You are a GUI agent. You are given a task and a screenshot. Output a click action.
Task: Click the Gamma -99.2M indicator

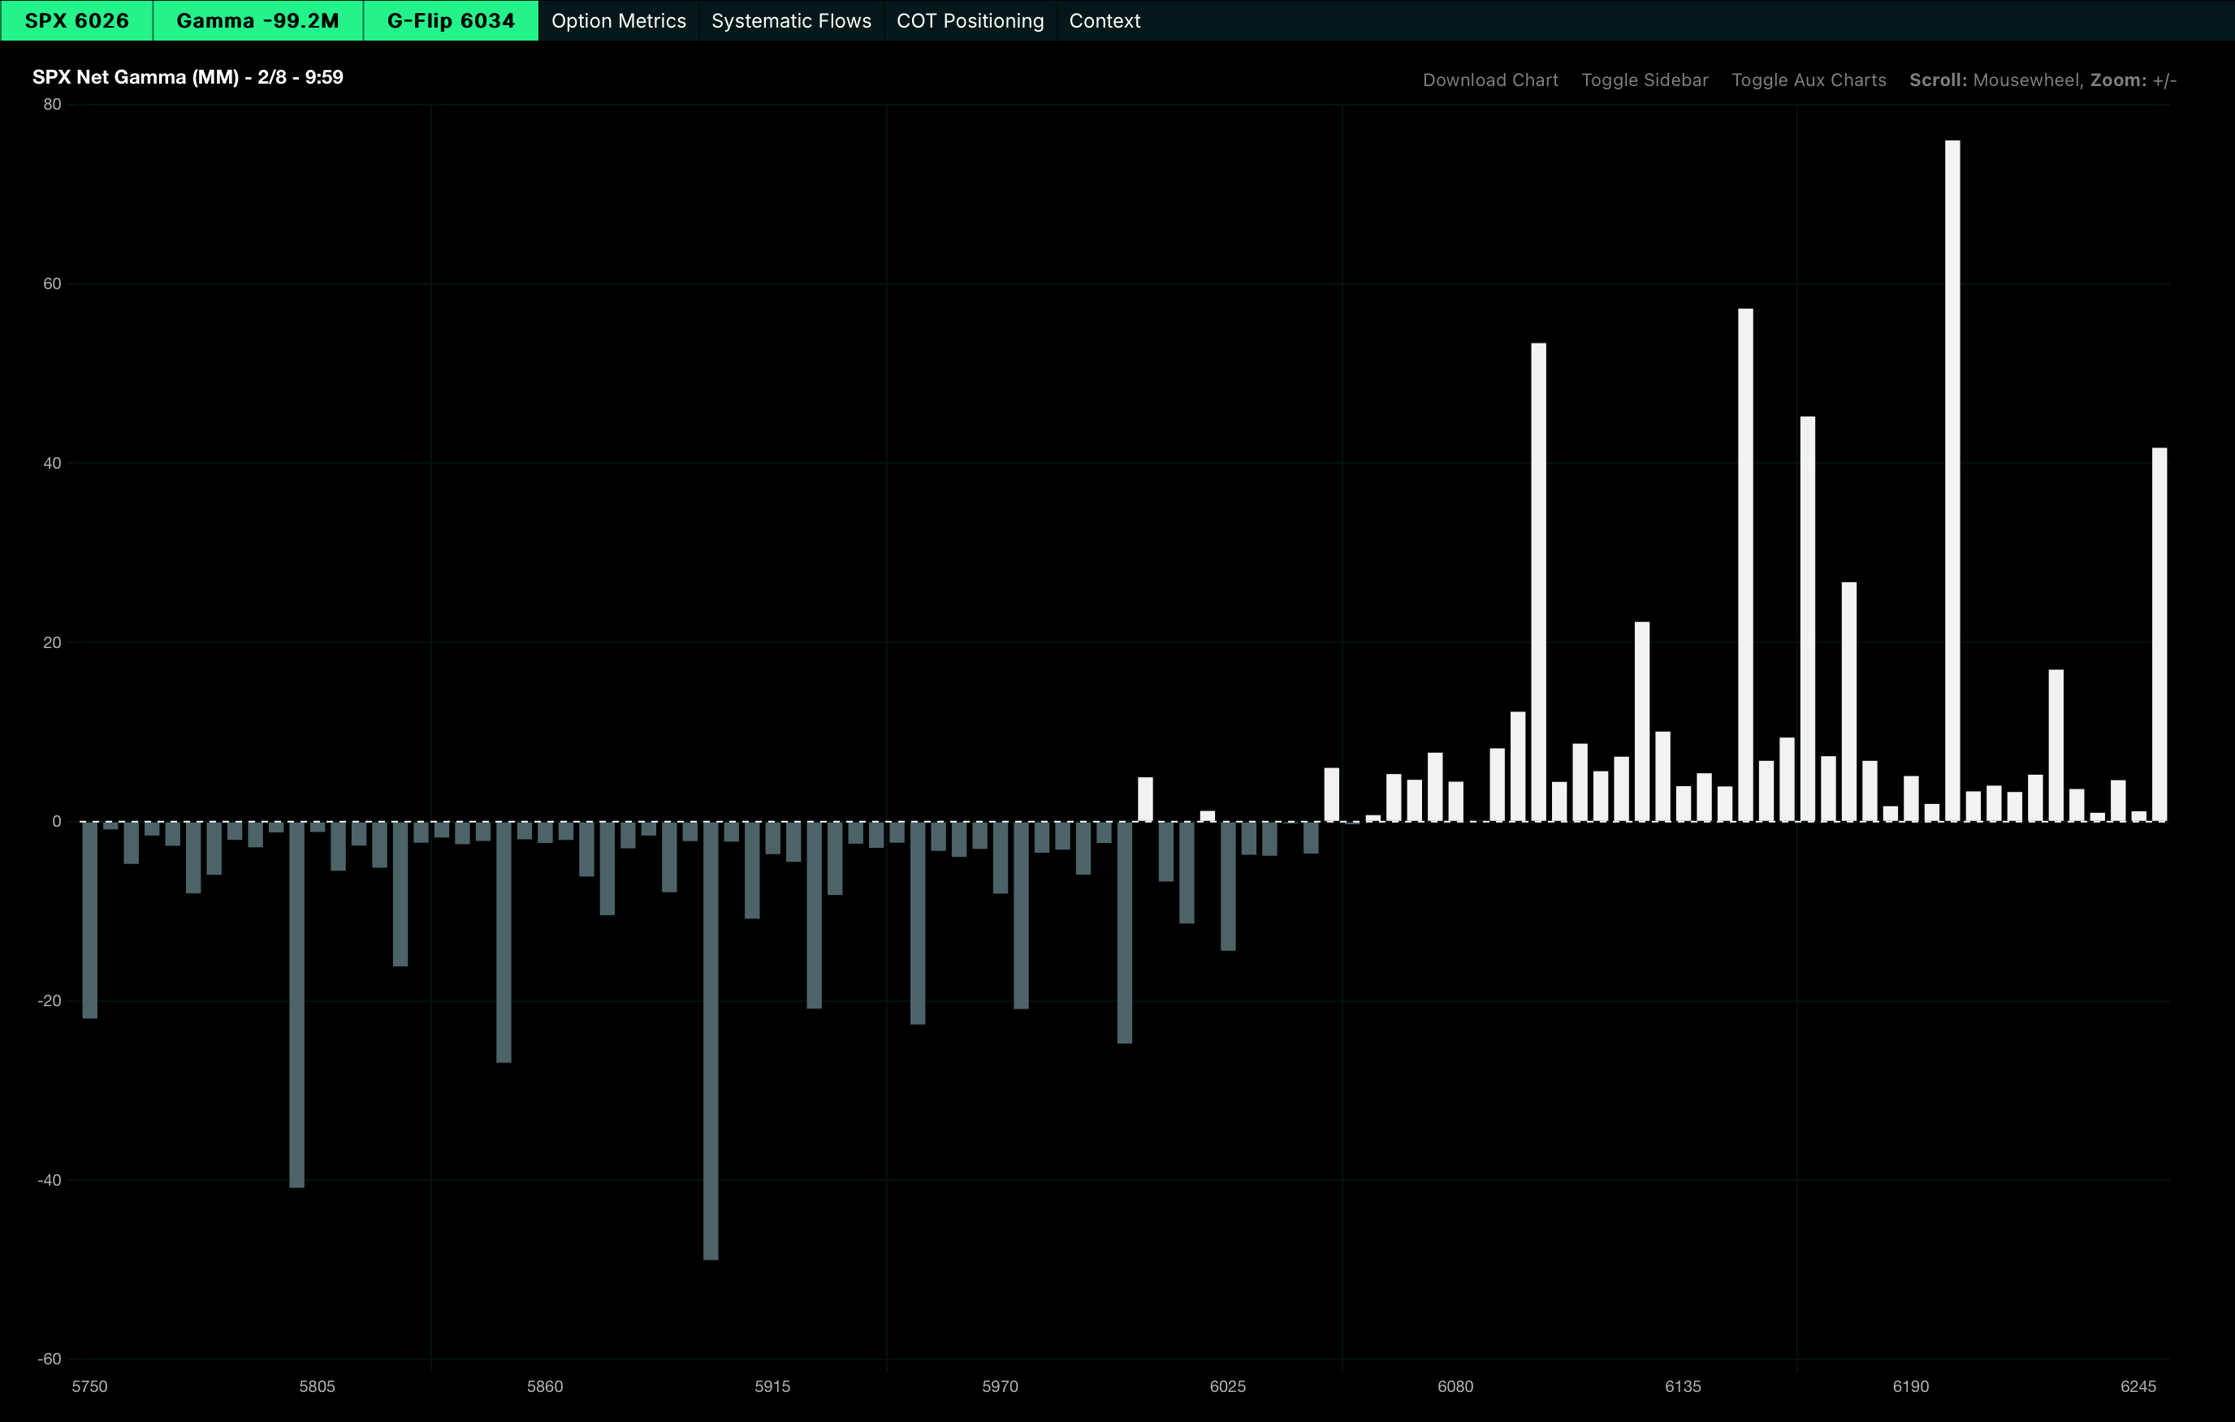[257, 20]
